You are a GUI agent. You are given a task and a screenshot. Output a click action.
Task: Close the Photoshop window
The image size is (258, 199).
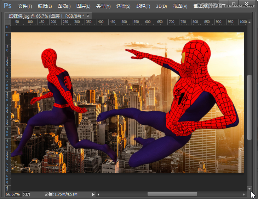tap(246, 3)
